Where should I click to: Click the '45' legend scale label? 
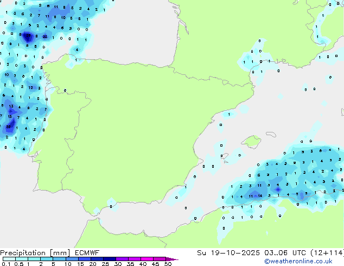coord(155,264)
